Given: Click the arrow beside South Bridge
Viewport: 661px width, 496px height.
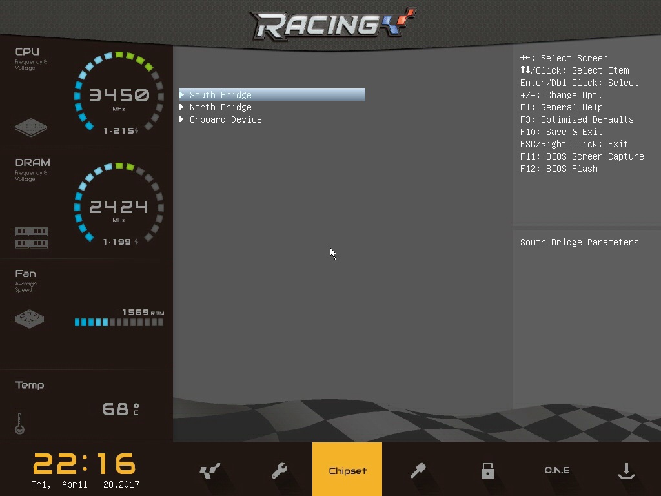Looking at the screenshot, I should pos(181,94).
